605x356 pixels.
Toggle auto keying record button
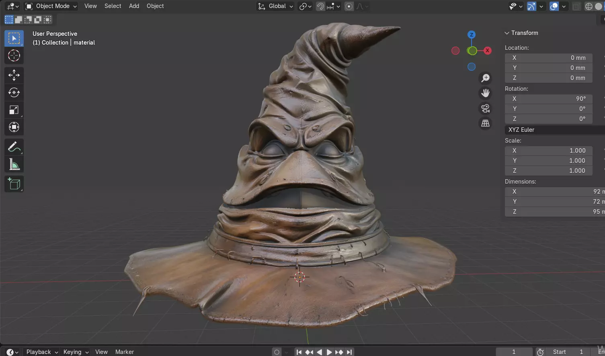[x=277, y=352]
